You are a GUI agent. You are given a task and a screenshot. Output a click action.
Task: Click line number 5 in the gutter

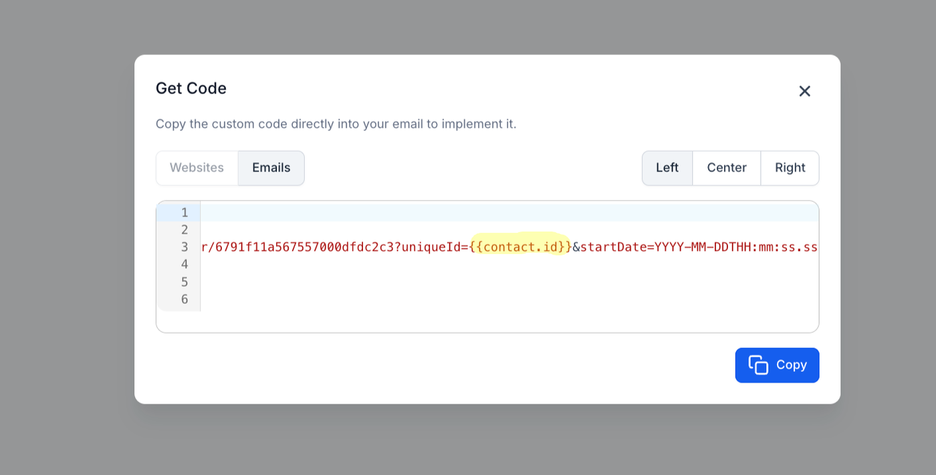(x=185, y=282)
